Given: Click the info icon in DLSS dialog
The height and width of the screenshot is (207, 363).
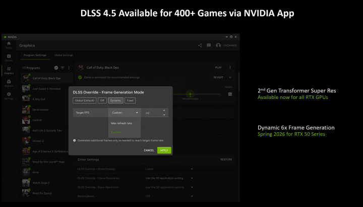Looking at the screenshot, I should (74, 140).
